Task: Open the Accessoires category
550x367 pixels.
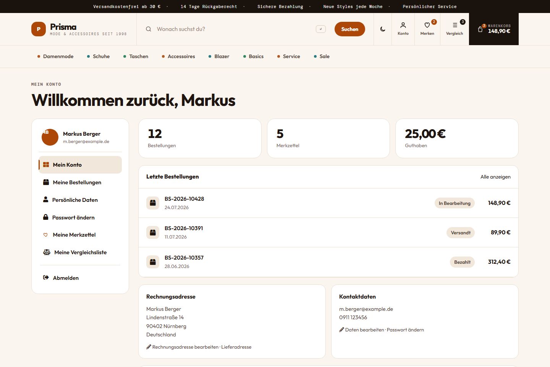Action: (178, 56)
